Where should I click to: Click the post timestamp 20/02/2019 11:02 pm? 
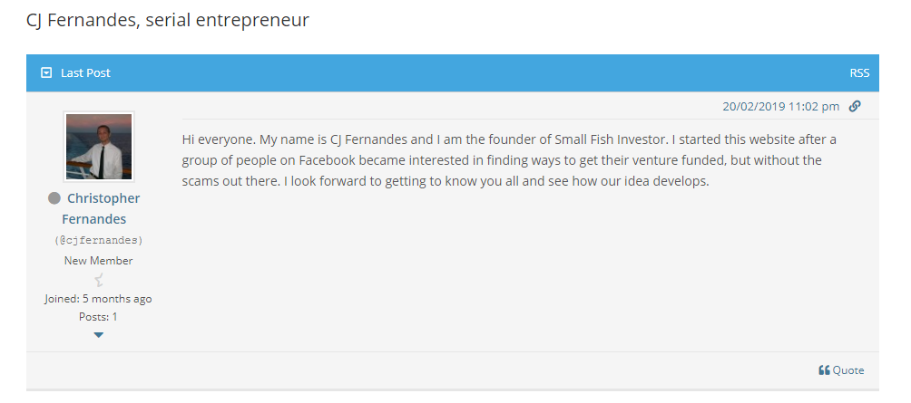click(x=781, y=106)
